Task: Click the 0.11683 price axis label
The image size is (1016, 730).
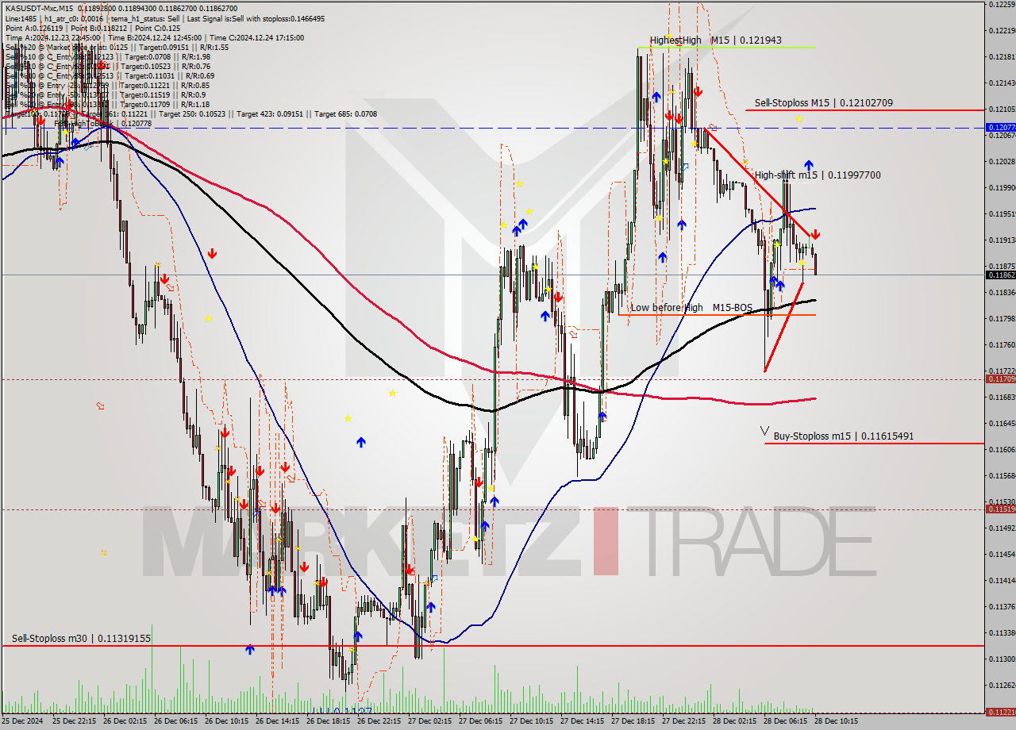Action: click(x=1002, y=397)
